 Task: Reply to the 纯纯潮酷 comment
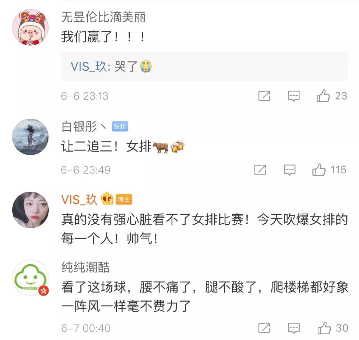pos(294,328)
